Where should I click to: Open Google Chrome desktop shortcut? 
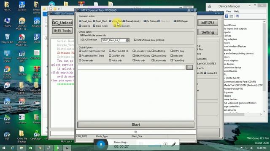click(7, 72)
